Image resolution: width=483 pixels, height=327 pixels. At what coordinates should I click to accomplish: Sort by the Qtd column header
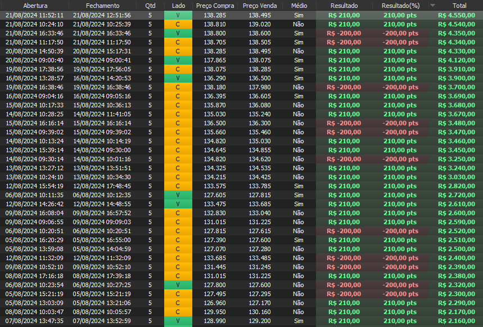point(150,6)
